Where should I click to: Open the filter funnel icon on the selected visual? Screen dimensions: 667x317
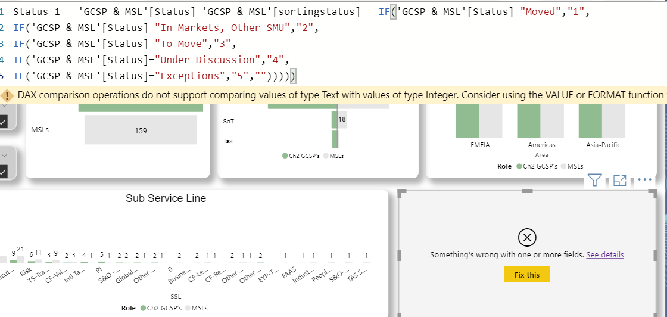(x=595, y=181)
